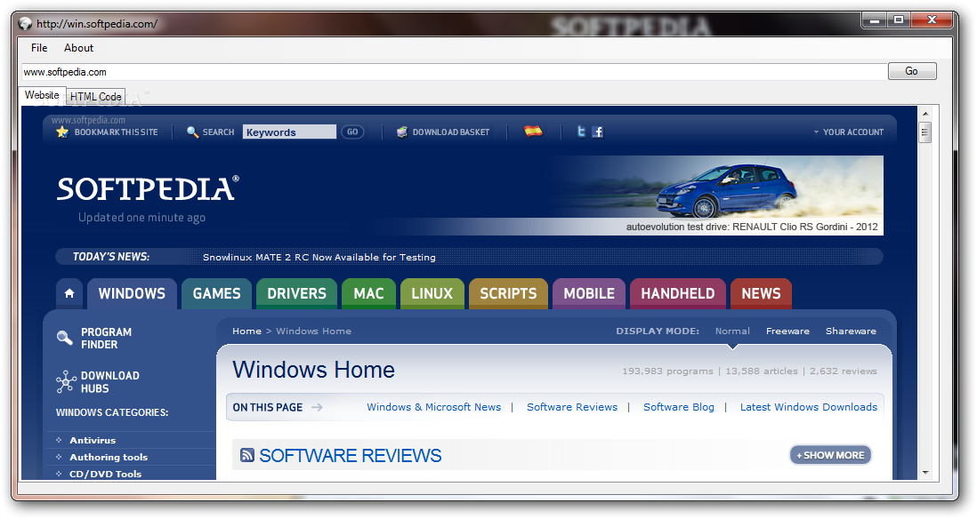
Task: Jump to Software Blog link
Action: point(679,407)
